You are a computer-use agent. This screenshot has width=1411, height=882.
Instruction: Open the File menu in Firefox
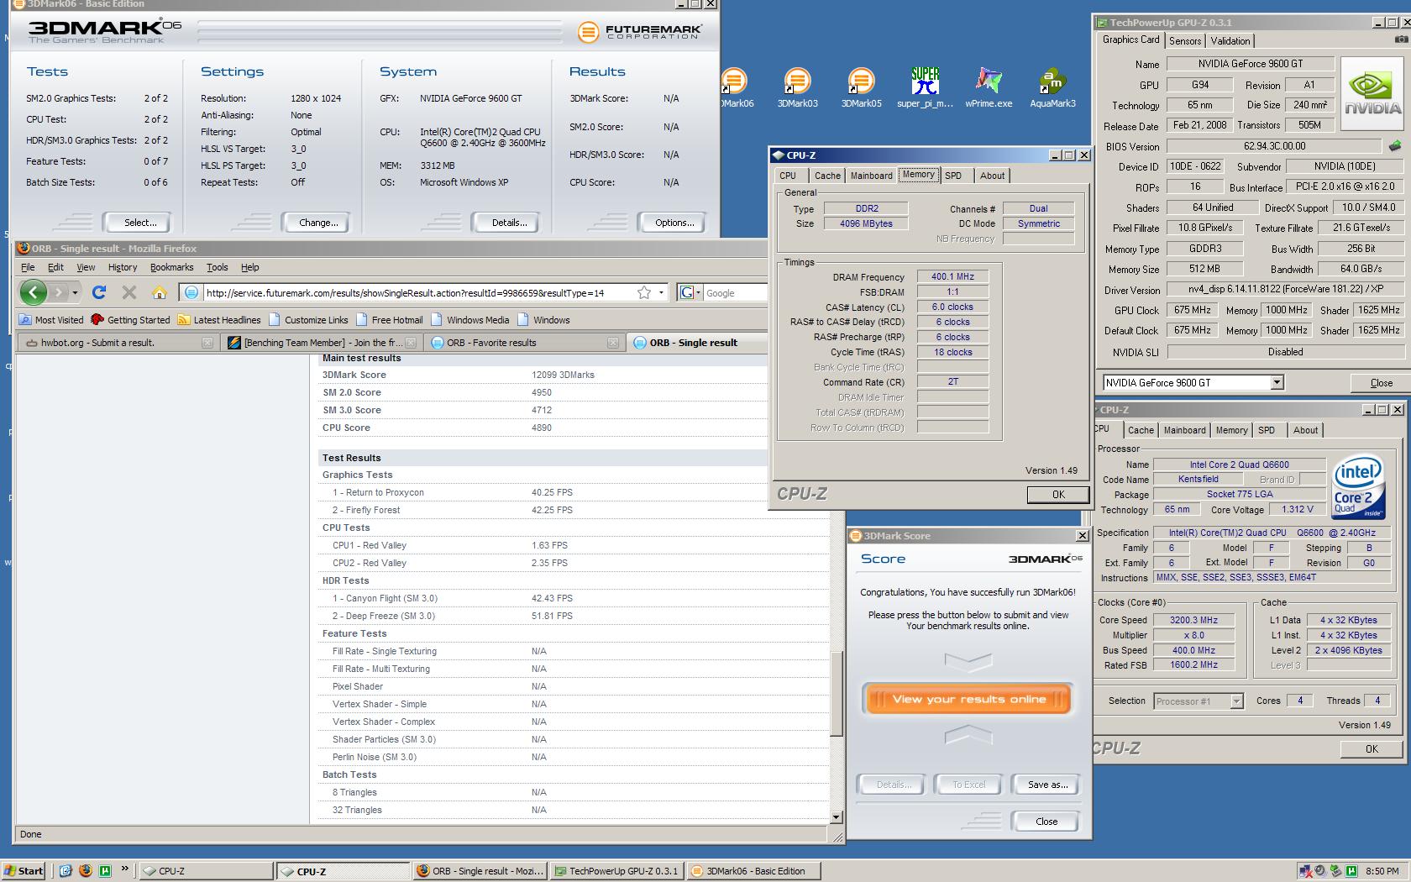pyautogui.click(x=28, y=267)
